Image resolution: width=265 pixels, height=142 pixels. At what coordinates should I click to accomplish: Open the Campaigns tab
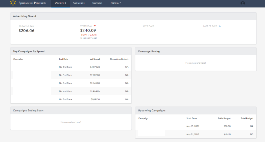(79, 3)
